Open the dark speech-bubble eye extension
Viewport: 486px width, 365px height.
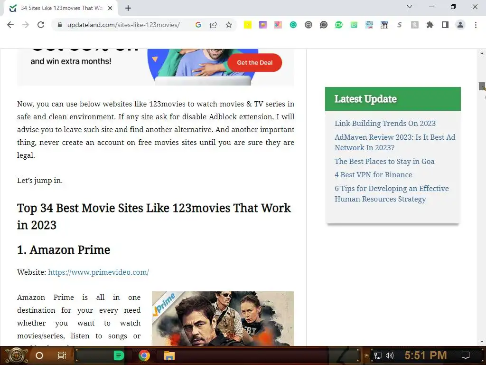tap(324, 25)
